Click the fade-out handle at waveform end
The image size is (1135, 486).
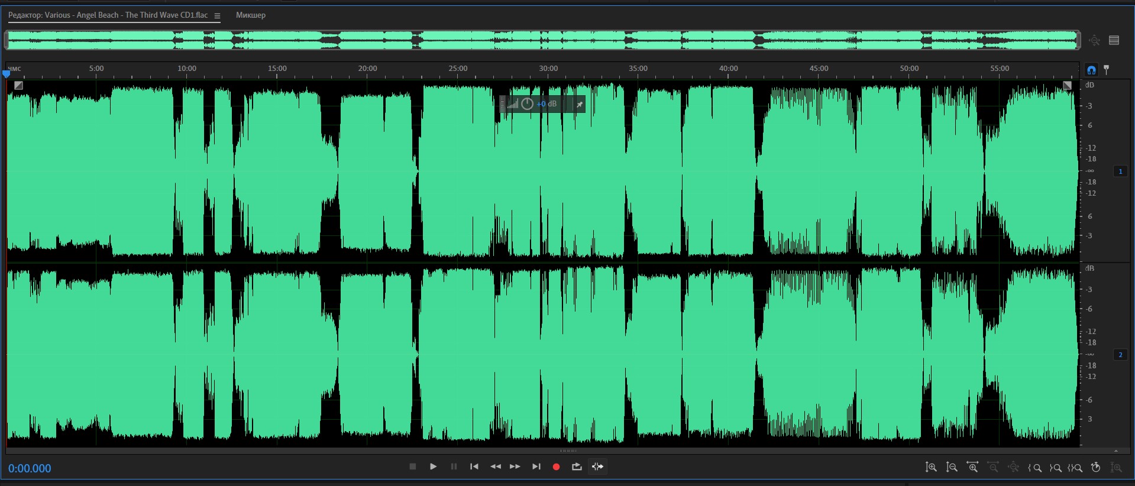(1067, 86)
